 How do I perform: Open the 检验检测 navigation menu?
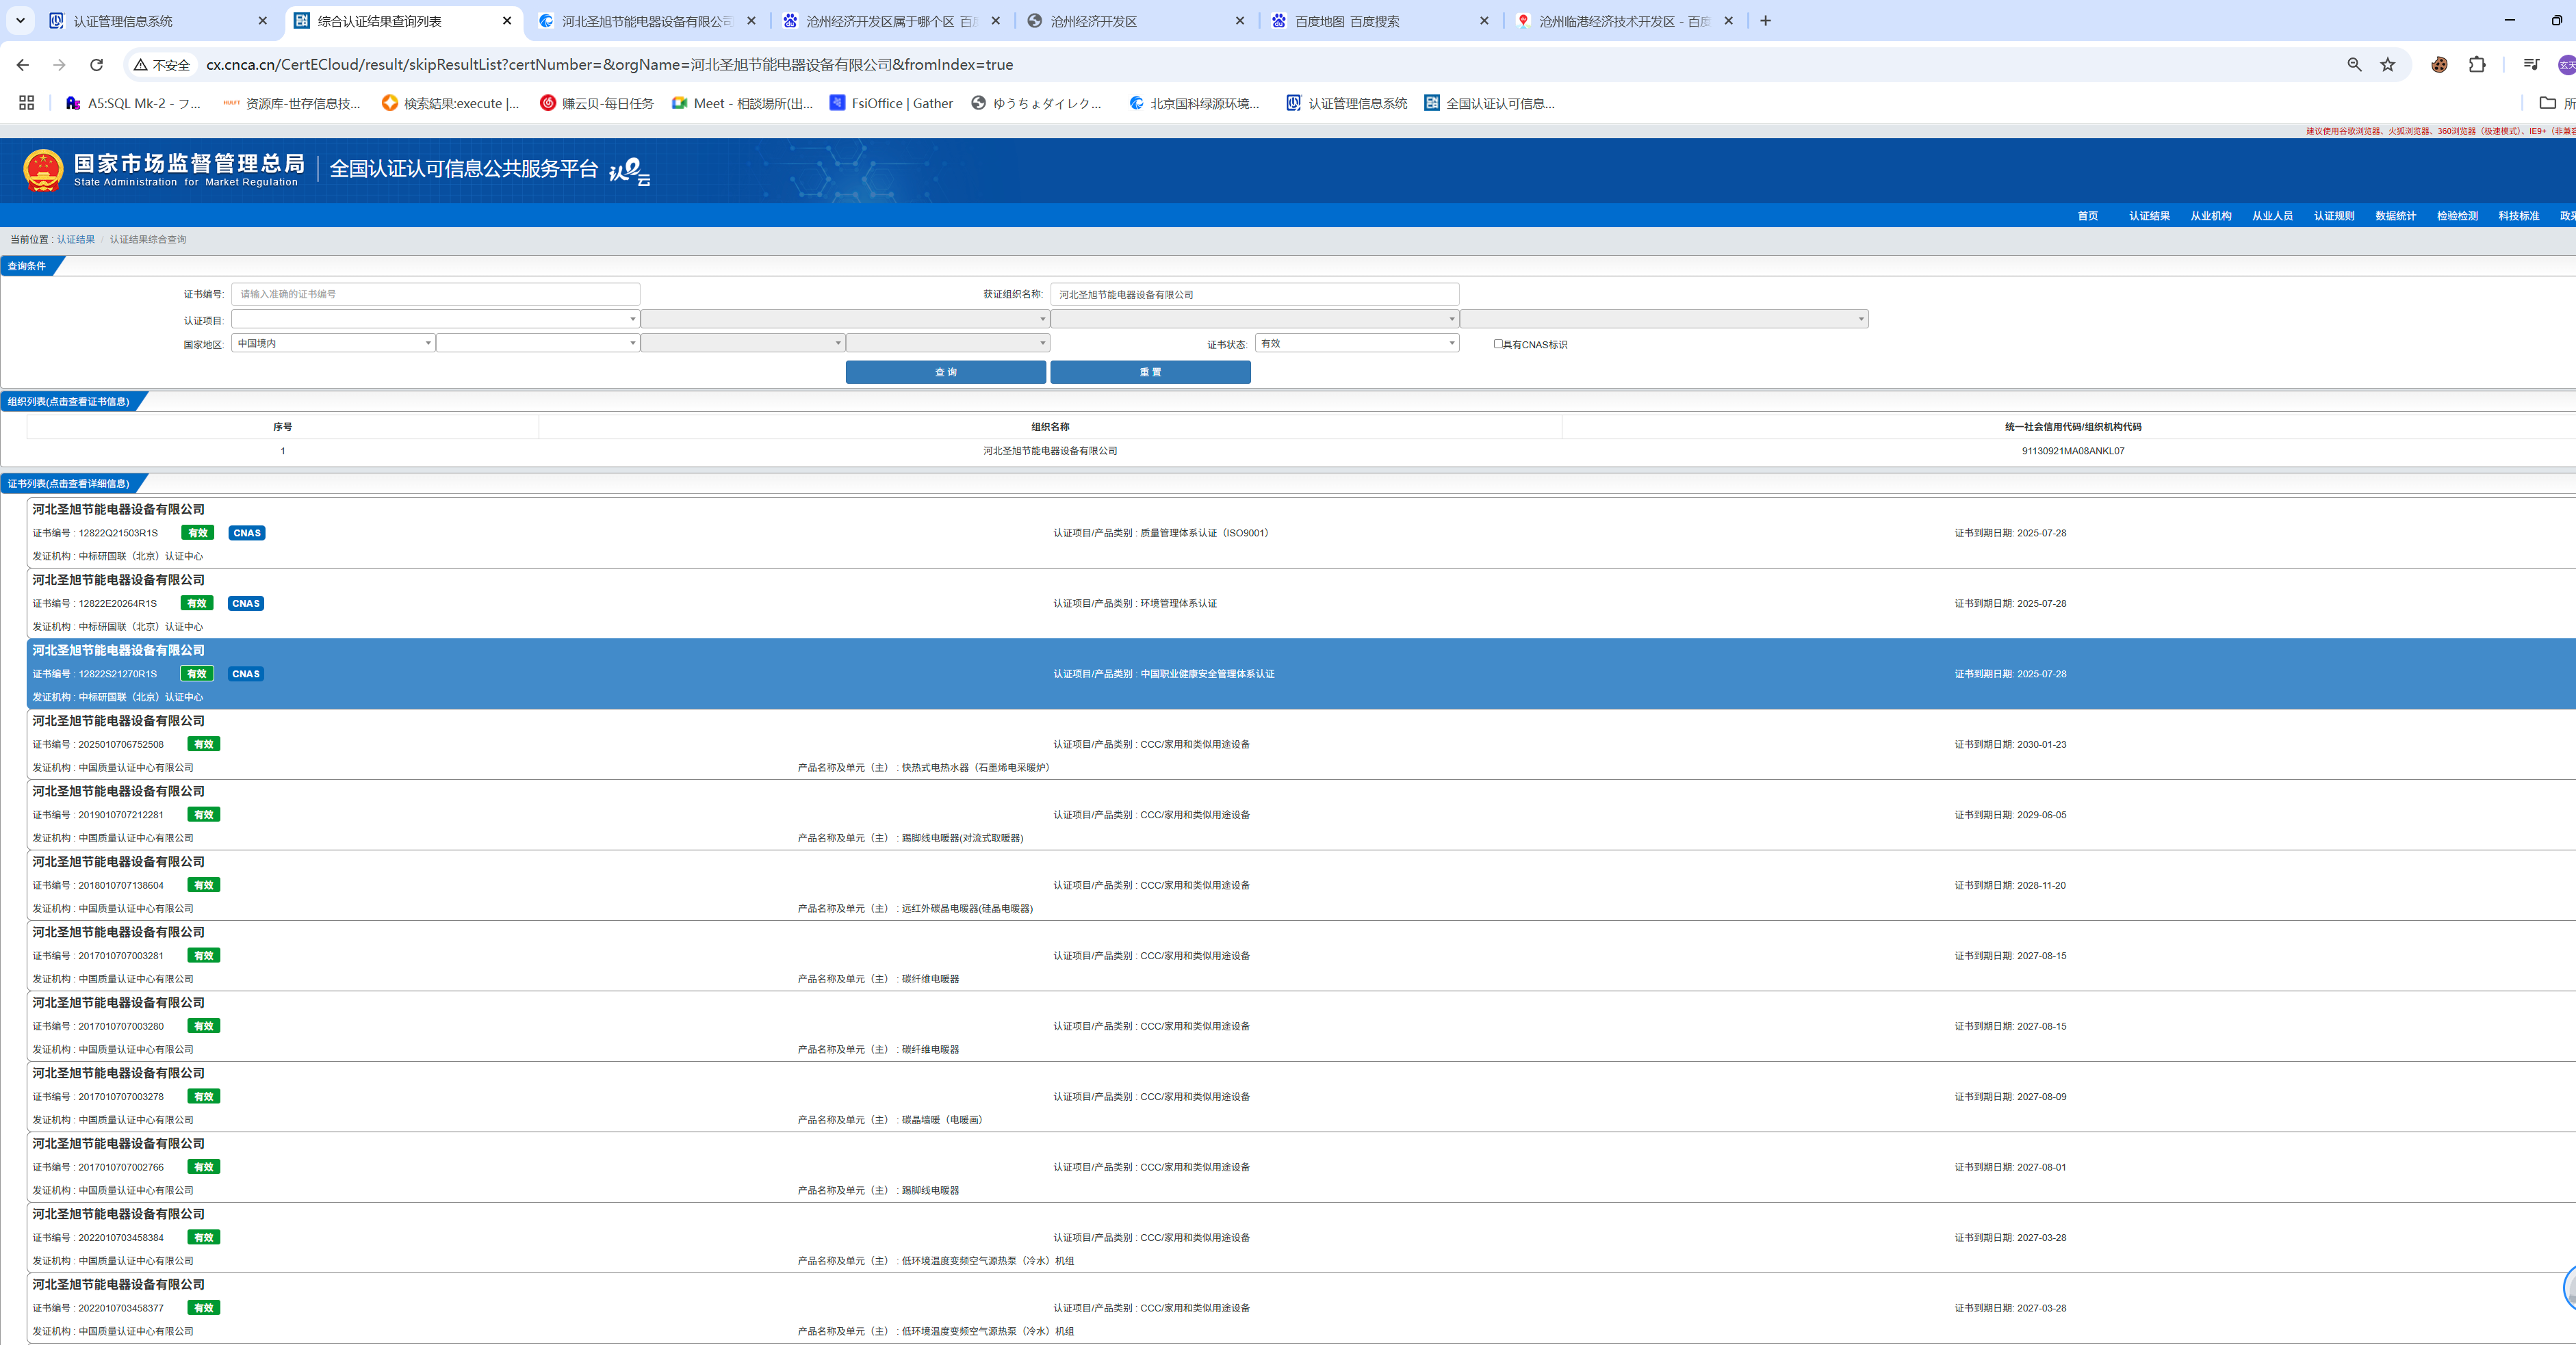click(2457, 216)
